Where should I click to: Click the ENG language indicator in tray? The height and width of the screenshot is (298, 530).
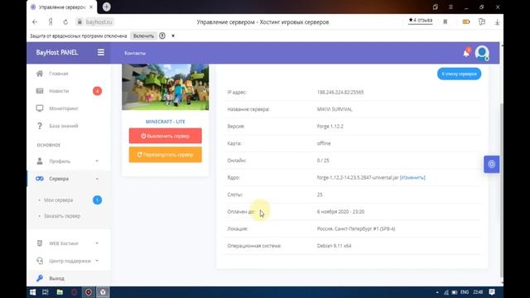(x=465, y=292)
